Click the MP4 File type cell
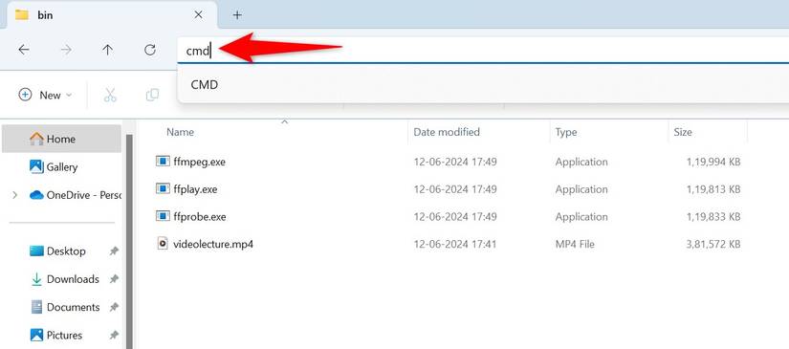The width and height of the screenshot is (789, 349). 575,245
